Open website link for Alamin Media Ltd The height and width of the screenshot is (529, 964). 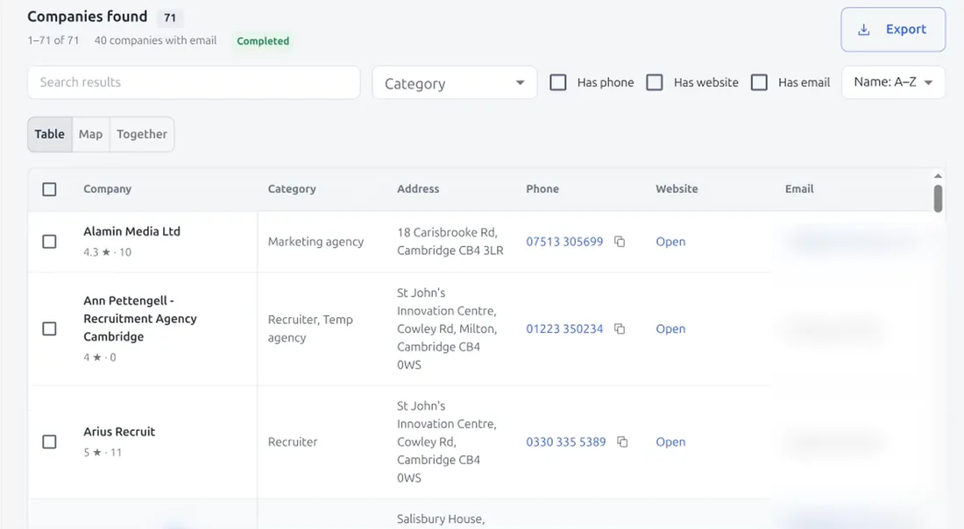tap(670, 242)
